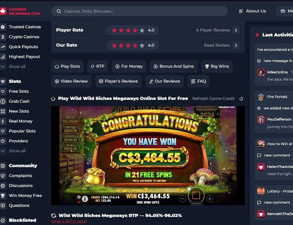Open slot game settings gear
Screen dimensions: 293x225
click(79, 197)
